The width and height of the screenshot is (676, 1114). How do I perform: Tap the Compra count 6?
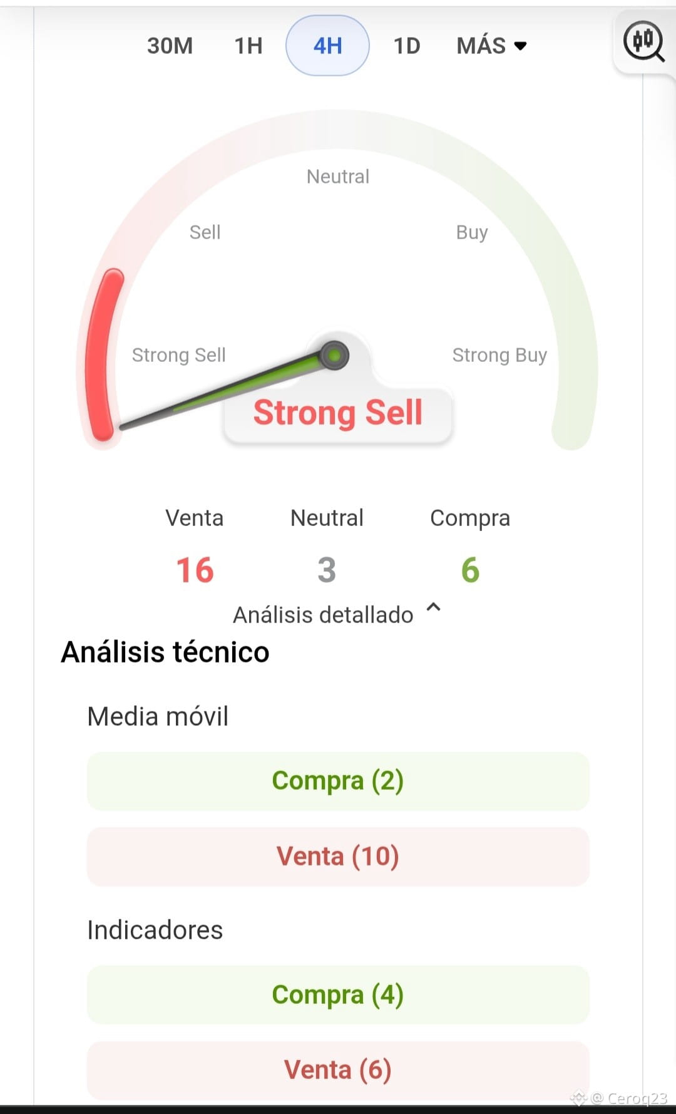tap(470, 570)
